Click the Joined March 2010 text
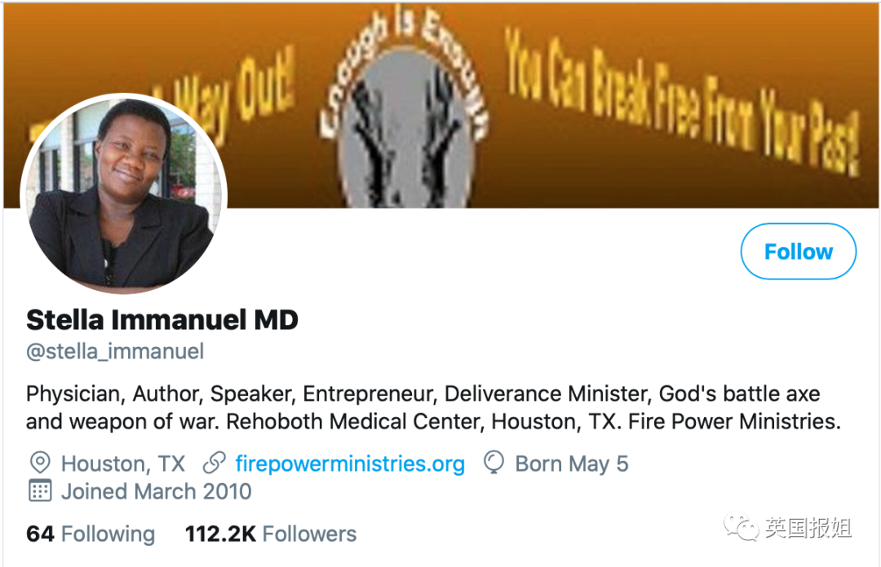This screenshot has height=567, width=881. (156, 491)
